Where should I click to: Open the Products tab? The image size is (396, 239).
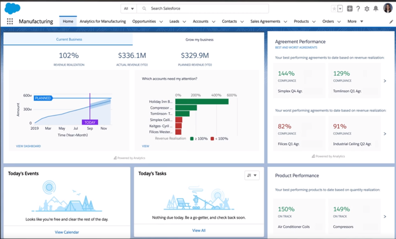(301, 21)
